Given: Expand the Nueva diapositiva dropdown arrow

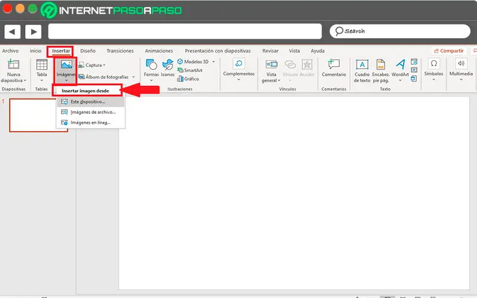Looking at the screenshot, I should click(25, 80).
